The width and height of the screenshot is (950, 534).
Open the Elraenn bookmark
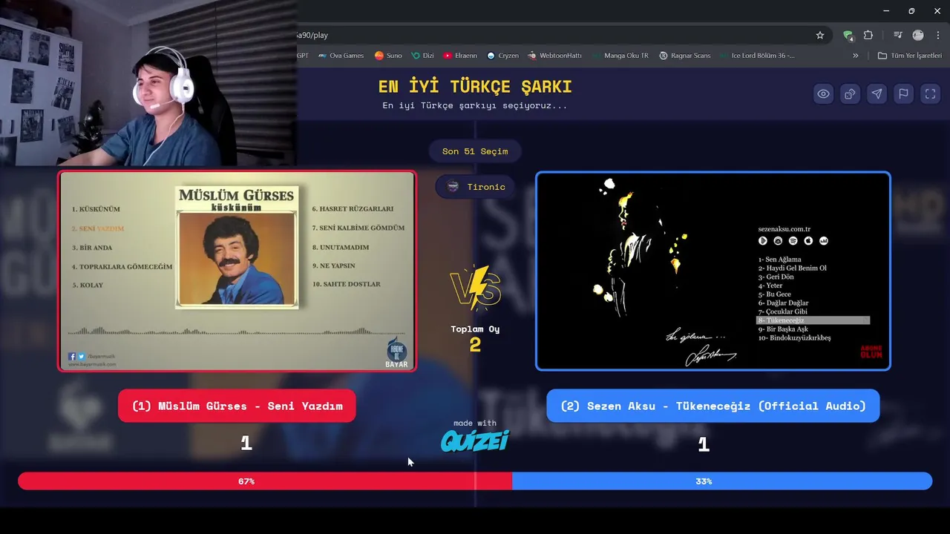coord(460,56)
